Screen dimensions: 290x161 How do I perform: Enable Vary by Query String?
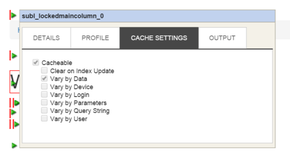pos(44,110)
